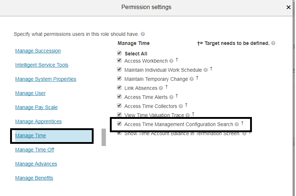
Task: Click help icon beside Maintain Temporary Change
Action: coord(192,79)
